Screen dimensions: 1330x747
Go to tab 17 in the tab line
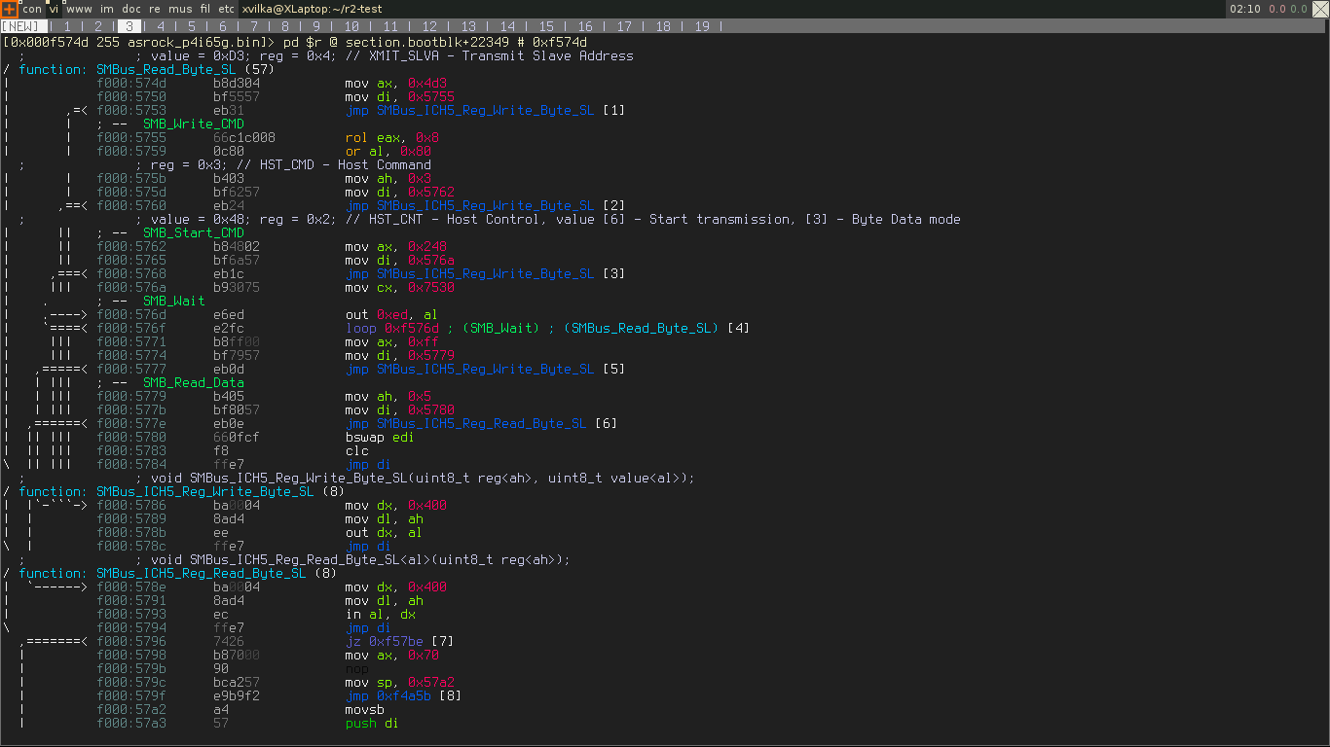624,26
